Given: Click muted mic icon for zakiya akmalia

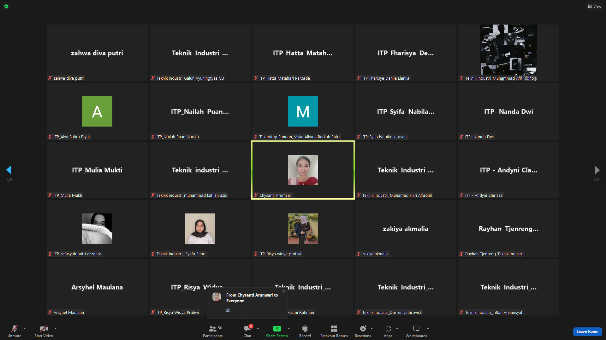Looking at the screenshot, I should click(359, 254).
